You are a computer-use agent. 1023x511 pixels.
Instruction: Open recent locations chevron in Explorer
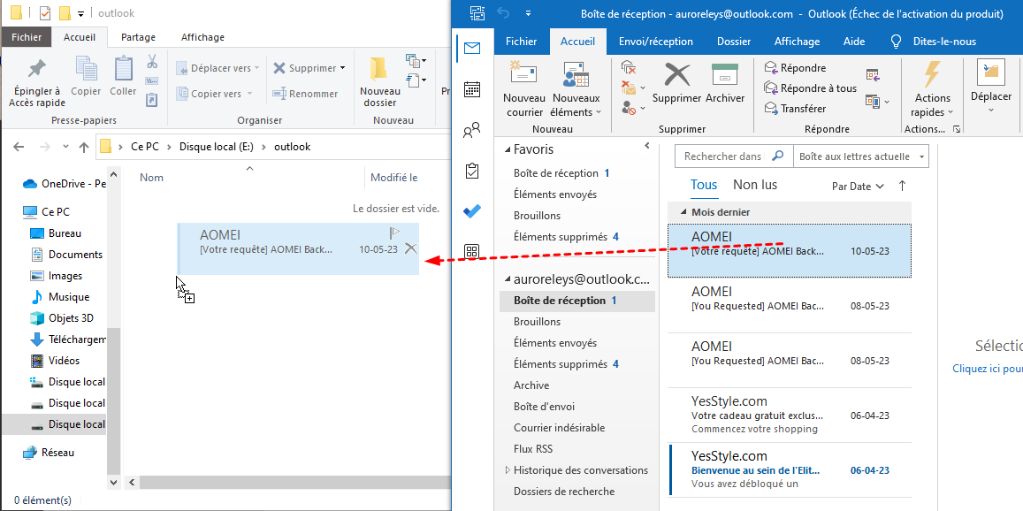click(x=66, y=147)
